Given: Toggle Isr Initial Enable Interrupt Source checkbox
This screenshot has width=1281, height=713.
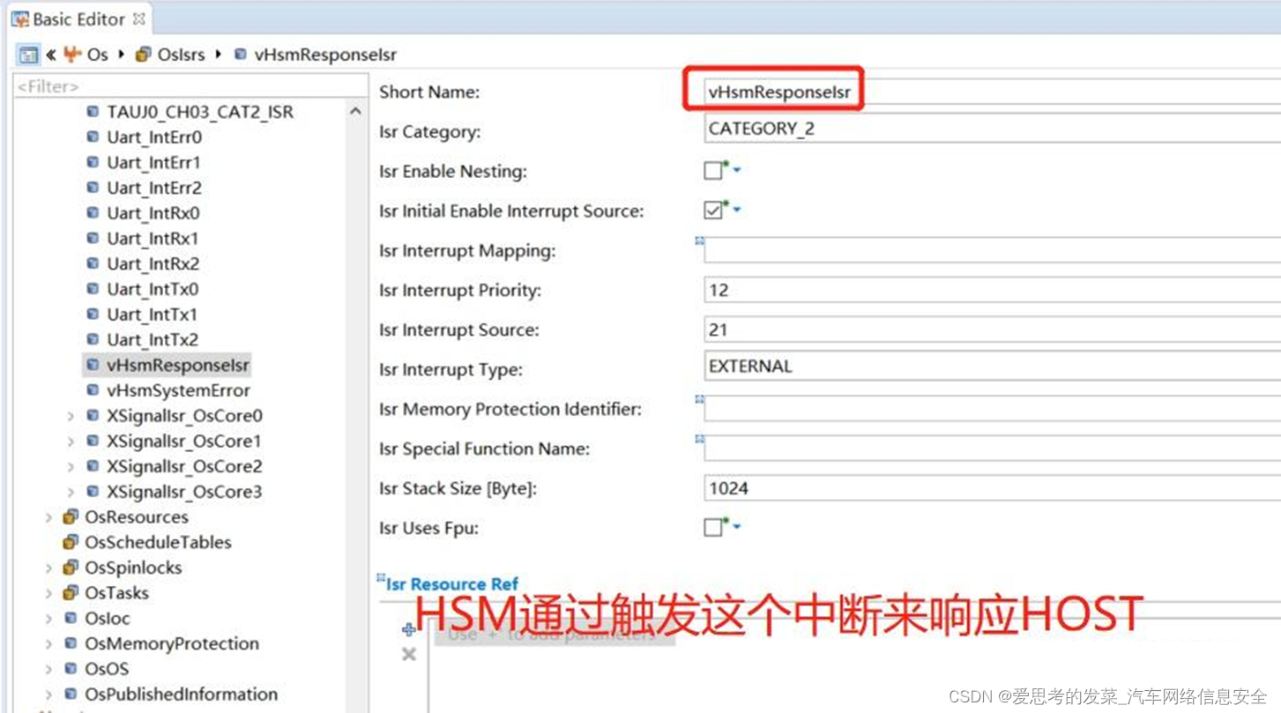Looking at the screenshot, I should pyautogui.click(x=713, y=211).
